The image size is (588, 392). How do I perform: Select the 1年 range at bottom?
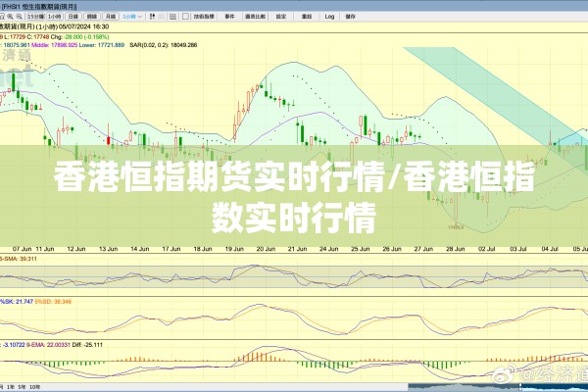point(10,387)
